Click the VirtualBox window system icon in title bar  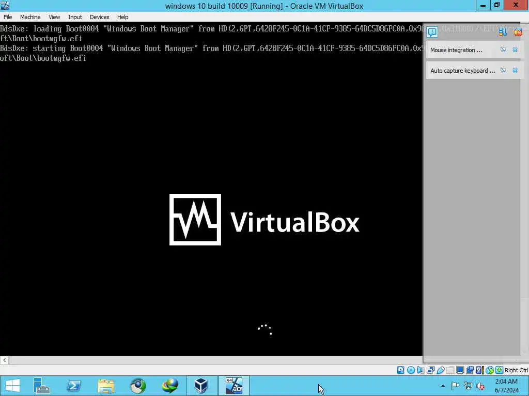coord(5,5)
